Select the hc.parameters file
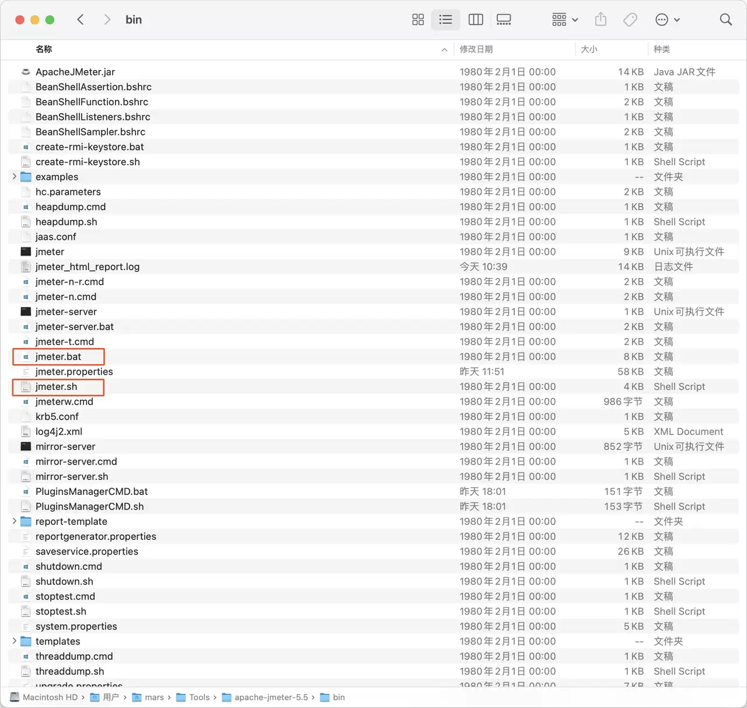 [68, 191]
